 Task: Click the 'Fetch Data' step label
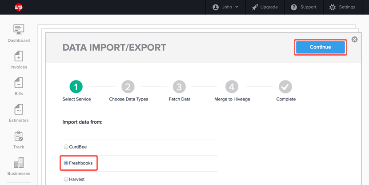(180, 99)
